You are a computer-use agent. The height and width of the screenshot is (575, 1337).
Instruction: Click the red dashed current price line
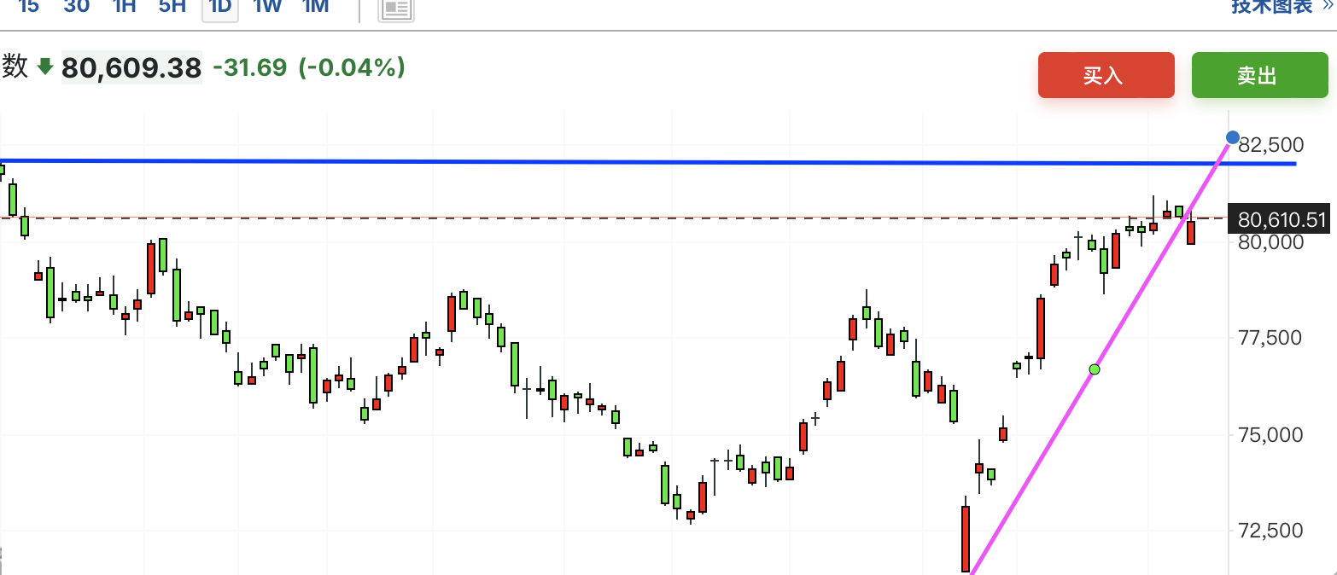pos(613,218)
